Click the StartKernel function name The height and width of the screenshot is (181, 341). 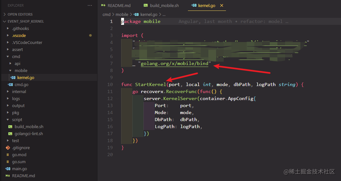click(151, 84)
